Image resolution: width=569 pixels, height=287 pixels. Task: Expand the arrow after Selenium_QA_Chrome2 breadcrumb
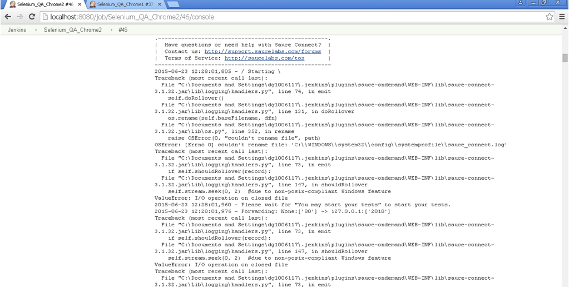point(111,30)
